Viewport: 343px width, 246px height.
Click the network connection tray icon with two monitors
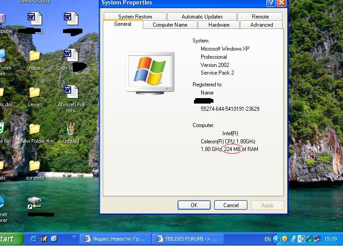coord(317,239)
